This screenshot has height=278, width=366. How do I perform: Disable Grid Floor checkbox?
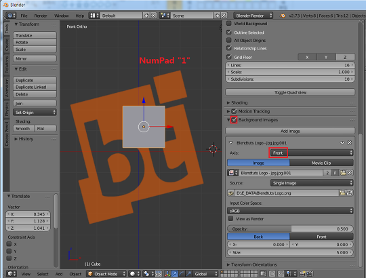click(x=229, y=57)
